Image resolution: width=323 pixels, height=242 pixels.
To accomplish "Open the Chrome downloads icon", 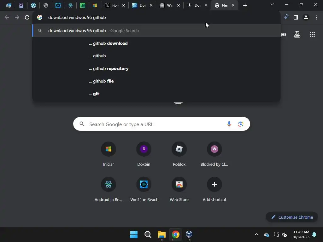I will pos(286,17).
